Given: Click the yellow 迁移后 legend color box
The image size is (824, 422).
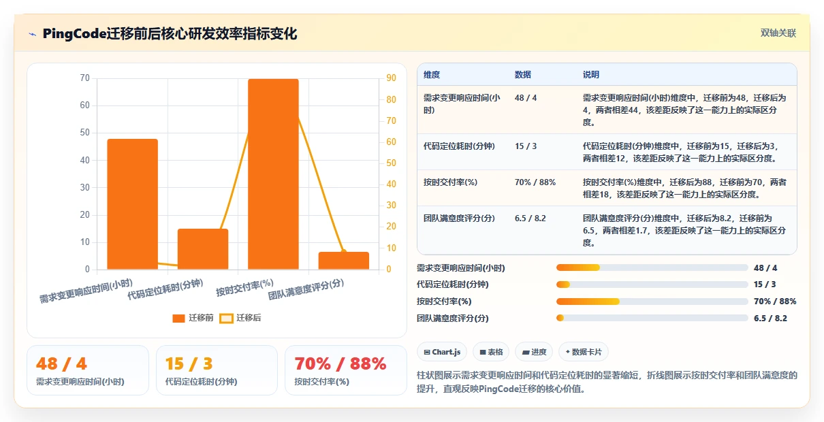Looking at the screenshot, I should tap(226, 318).
